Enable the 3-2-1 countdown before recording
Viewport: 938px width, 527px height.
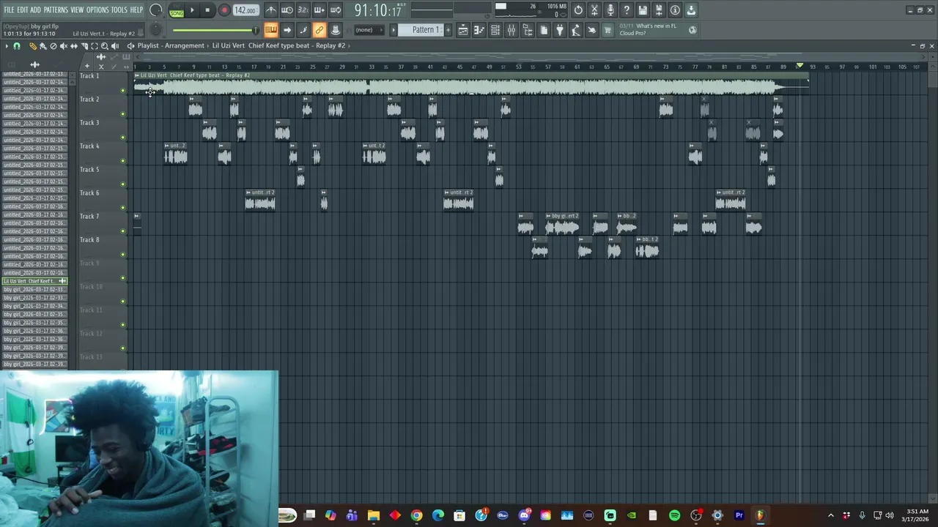click(x=303, y=10)
